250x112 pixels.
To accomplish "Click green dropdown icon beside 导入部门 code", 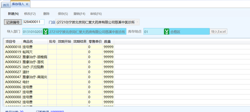I will pyautogui.click(x=46, y=32).
